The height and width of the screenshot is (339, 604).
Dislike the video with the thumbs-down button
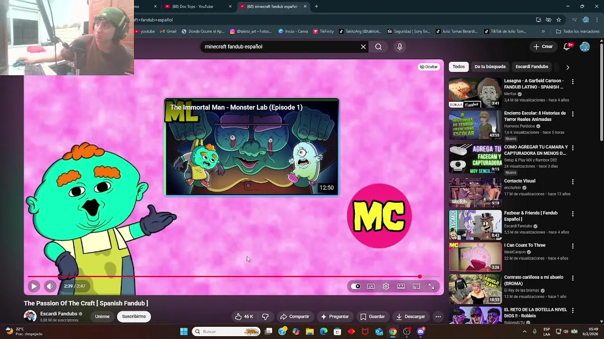(x=265, y=316)
